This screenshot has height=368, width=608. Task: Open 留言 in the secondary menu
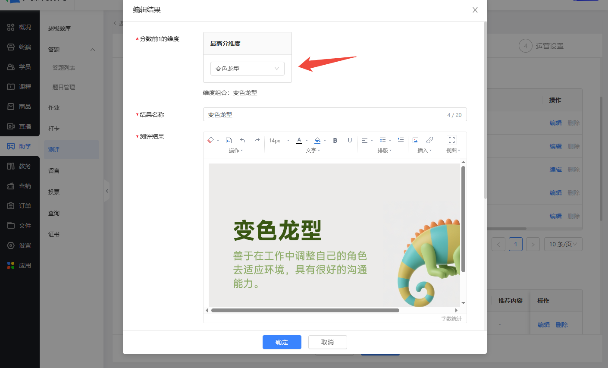tap(54, 171)
